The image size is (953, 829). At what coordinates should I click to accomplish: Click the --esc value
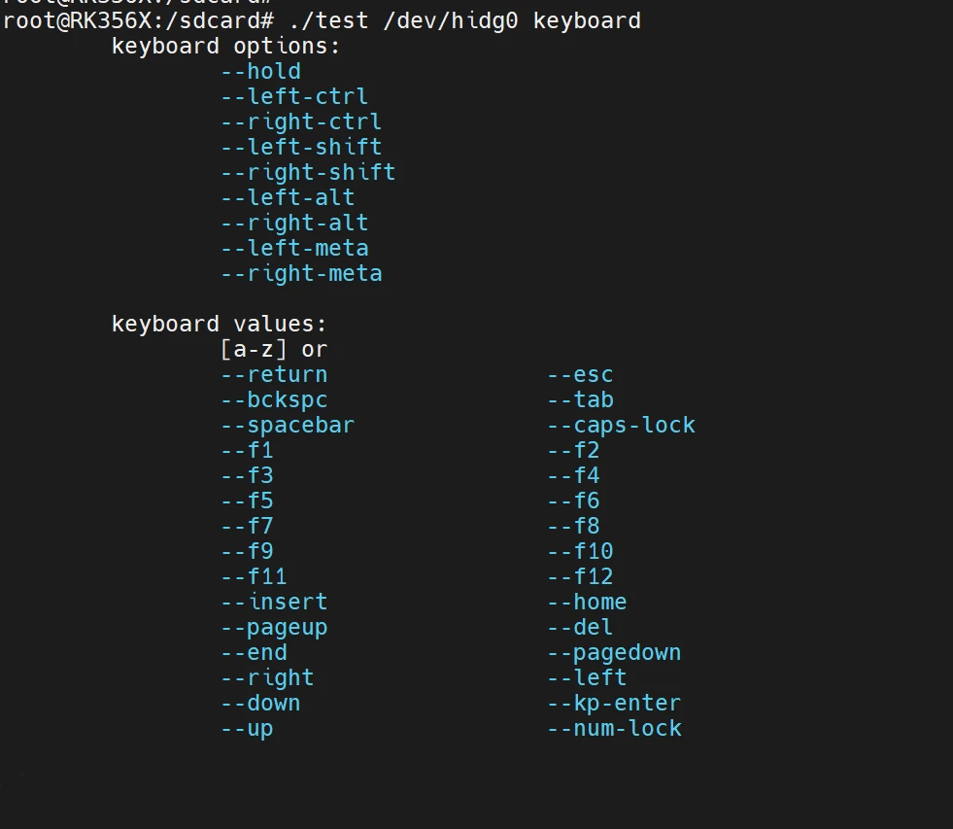point(580,375)
